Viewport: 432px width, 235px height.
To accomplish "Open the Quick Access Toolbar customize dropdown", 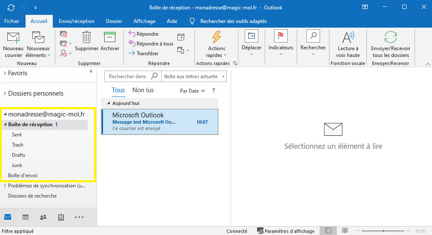I will click(x=35, y=8).
